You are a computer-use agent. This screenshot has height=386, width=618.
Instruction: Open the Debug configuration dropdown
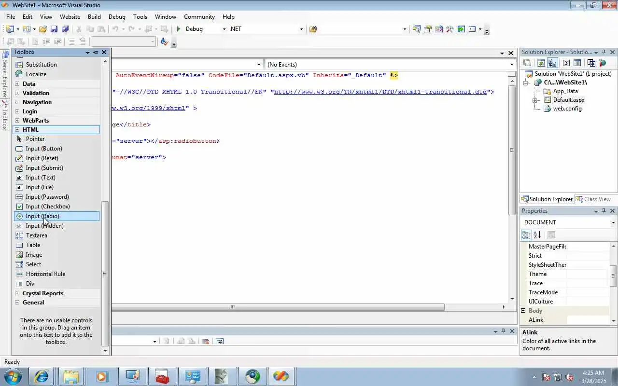coord(224,29)
